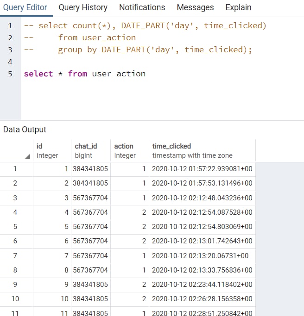This screenshot has width=304, height=316.
Task: Show the Messages tab
Action: (195, 8)
